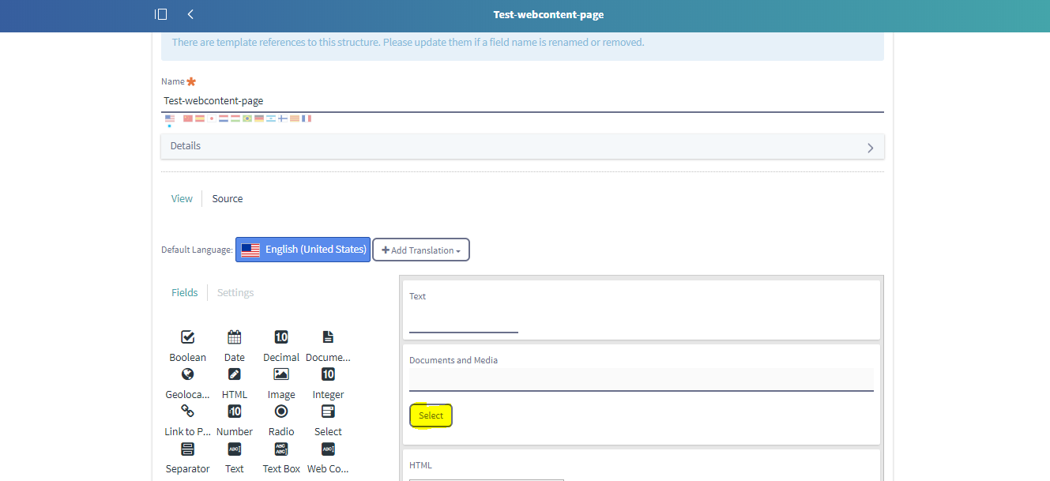Switch name language to Japanese flag

(212, 118)
